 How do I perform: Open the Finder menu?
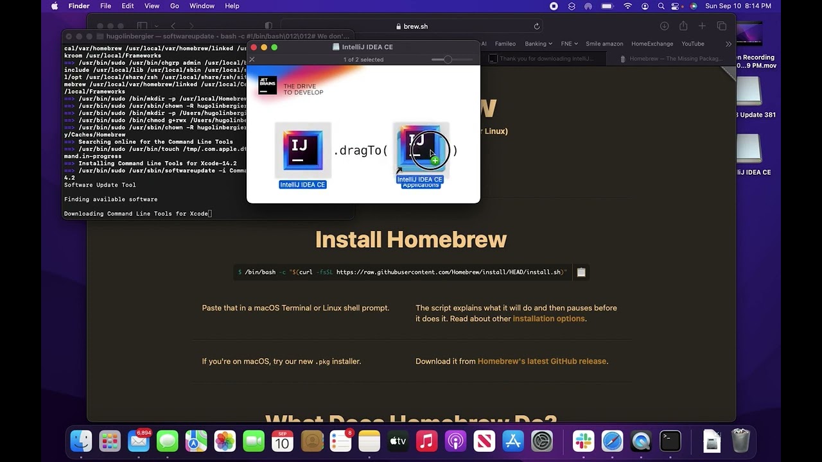[x=79, y=6]
